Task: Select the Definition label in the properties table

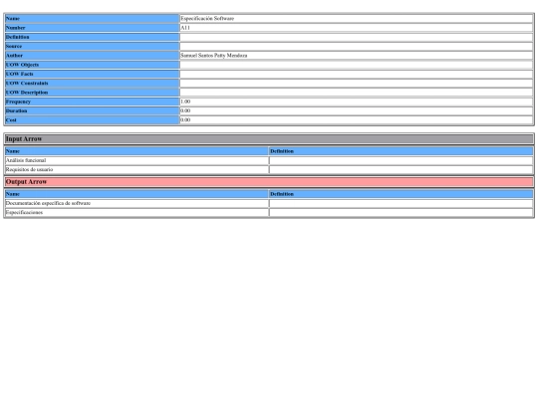Action: (93, 37)
